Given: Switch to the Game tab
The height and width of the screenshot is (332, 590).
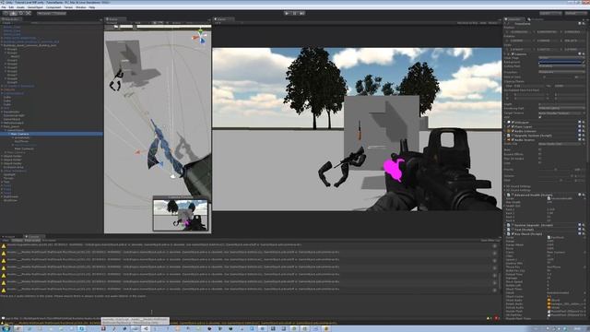Looking at the screenshot, I should tap(223, 18).
